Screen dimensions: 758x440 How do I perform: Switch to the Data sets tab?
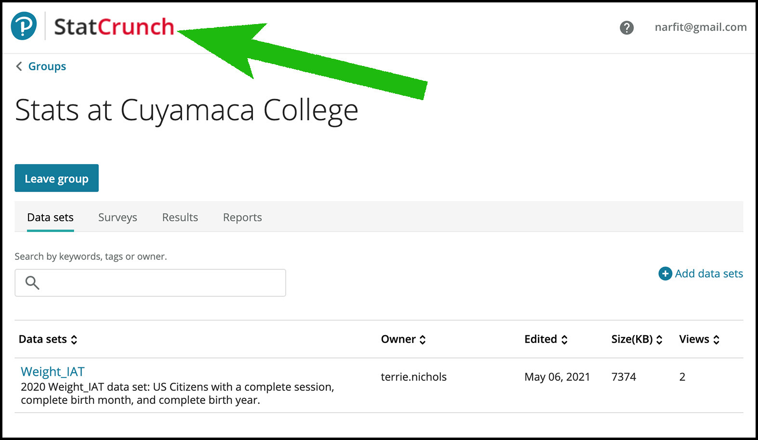pos(50,218)
